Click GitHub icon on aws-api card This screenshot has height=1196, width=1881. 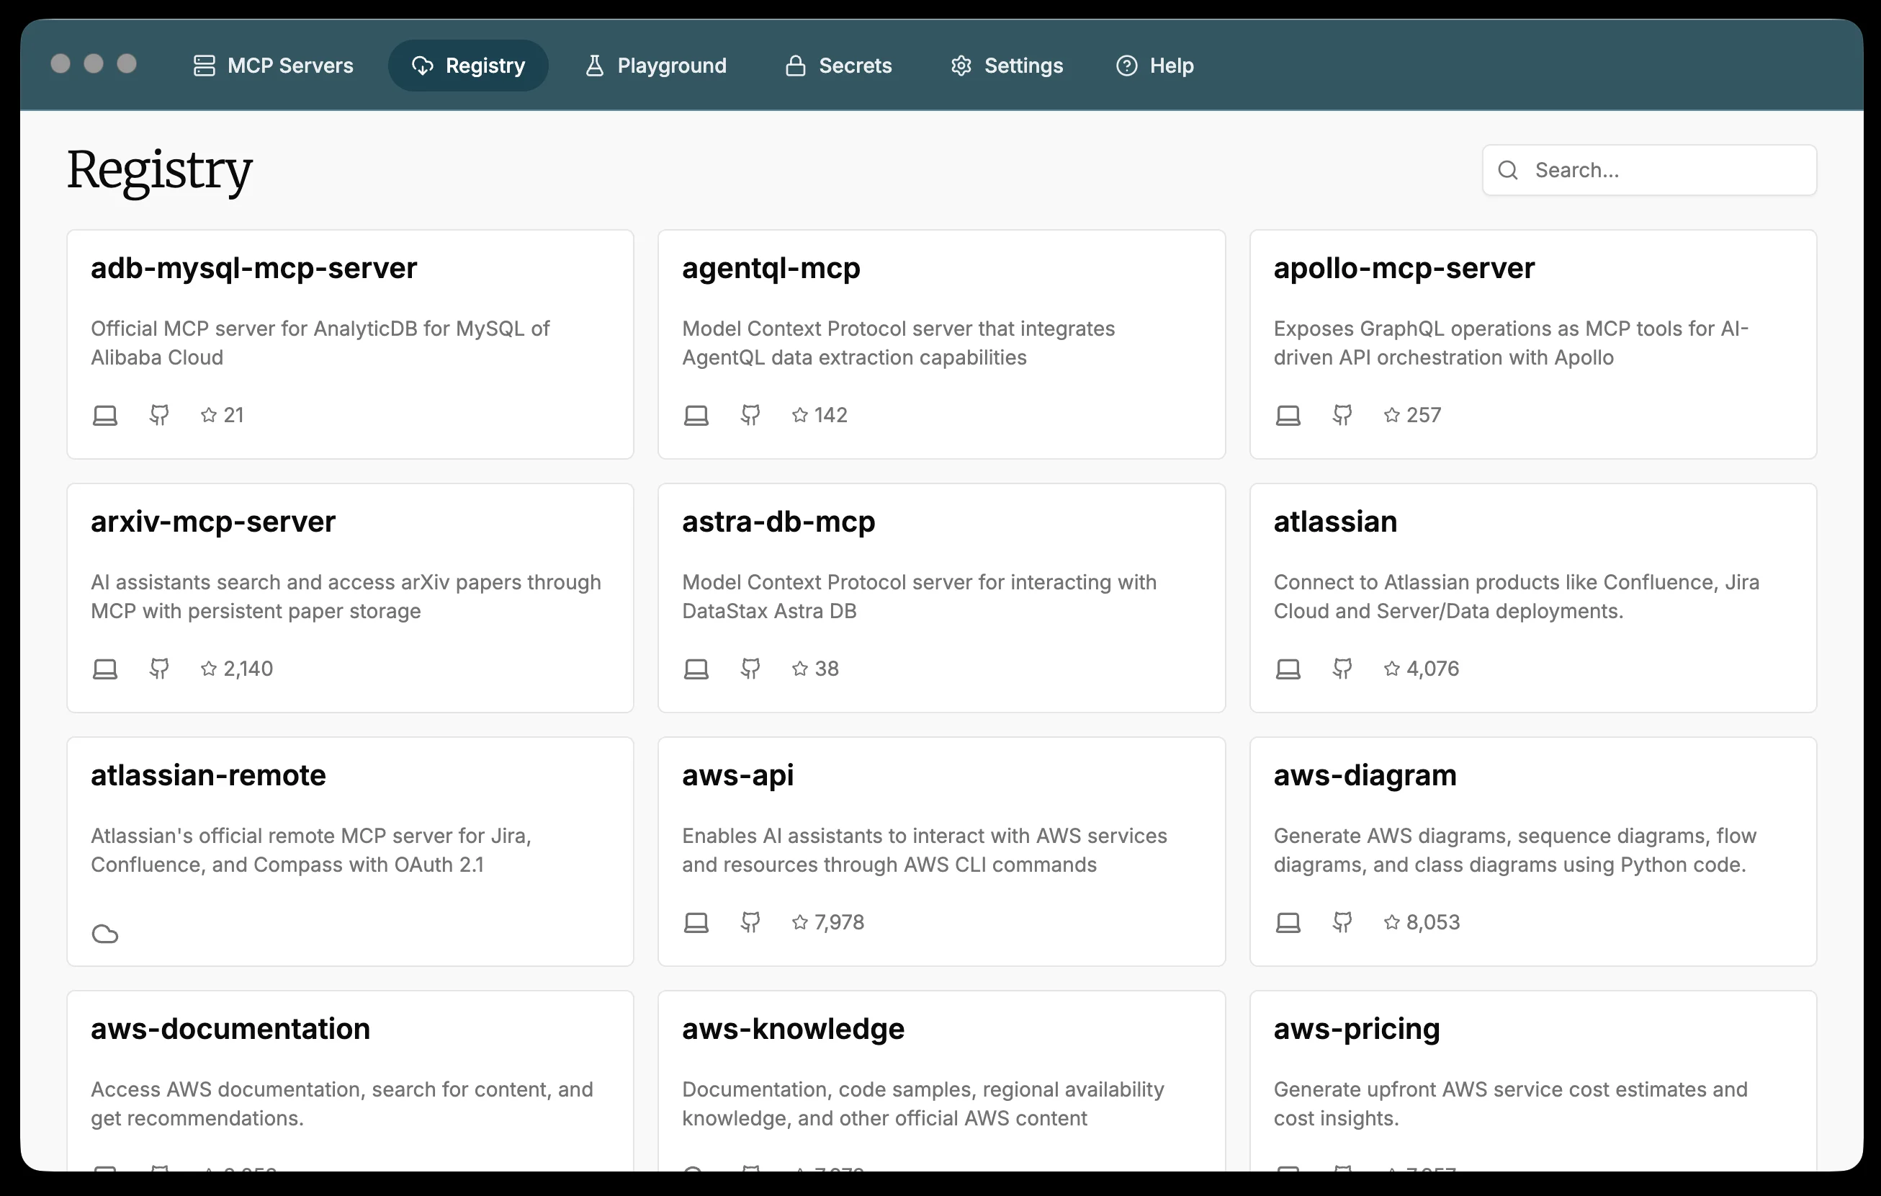(750, 922)
